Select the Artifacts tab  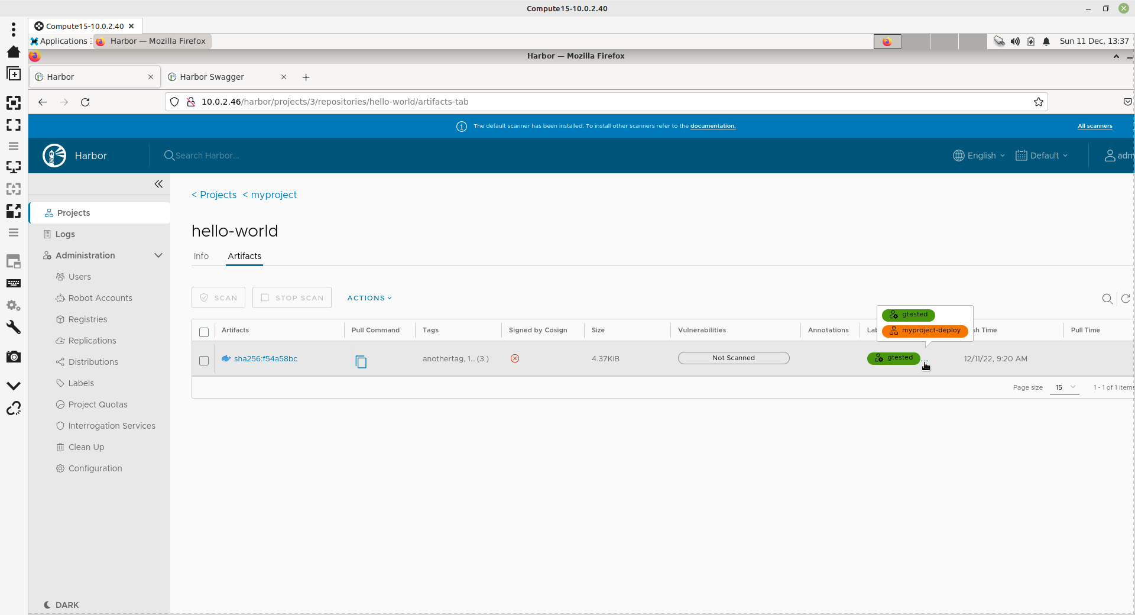coord(244,256)
